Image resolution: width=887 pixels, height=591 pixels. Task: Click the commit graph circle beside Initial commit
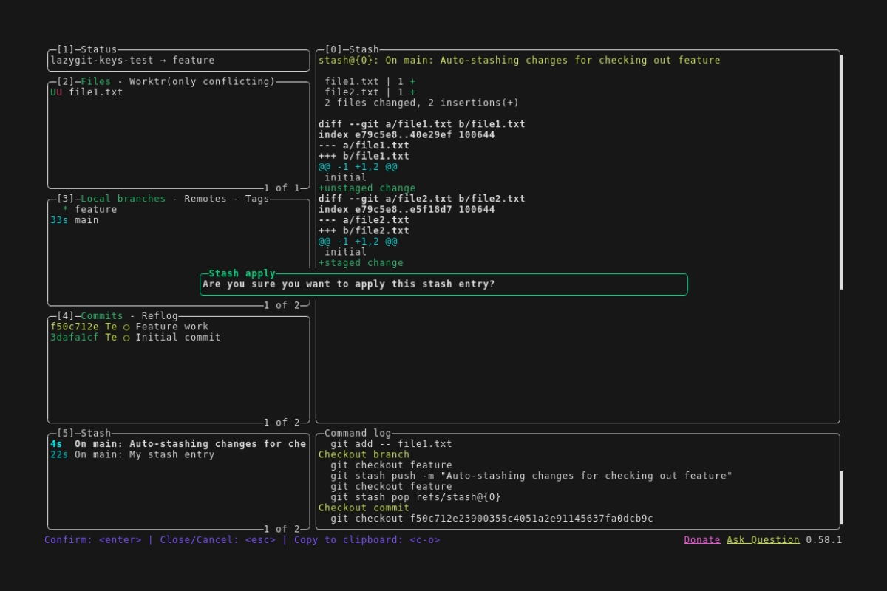click(x=126, y=338)
